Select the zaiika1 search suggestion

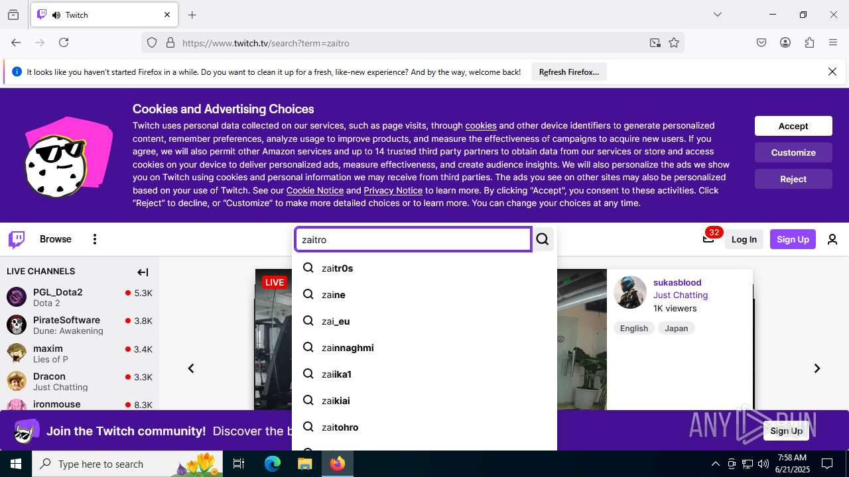[x=424, y=374]
